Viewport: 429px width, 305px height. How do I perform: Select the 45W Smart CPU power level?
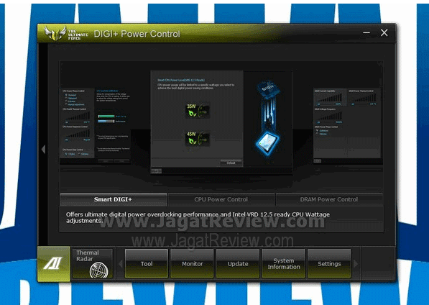pos(198,138)
